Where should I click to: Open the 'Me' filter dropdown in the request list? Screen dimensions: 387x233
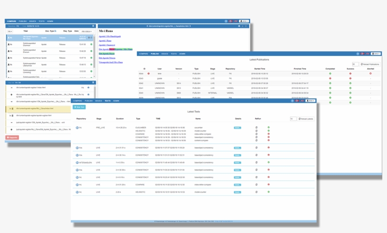[x=10, y=31]
